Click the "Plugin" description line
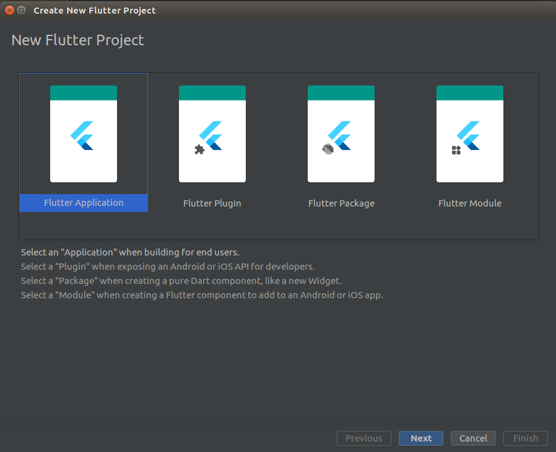 [x=168, y=267]
